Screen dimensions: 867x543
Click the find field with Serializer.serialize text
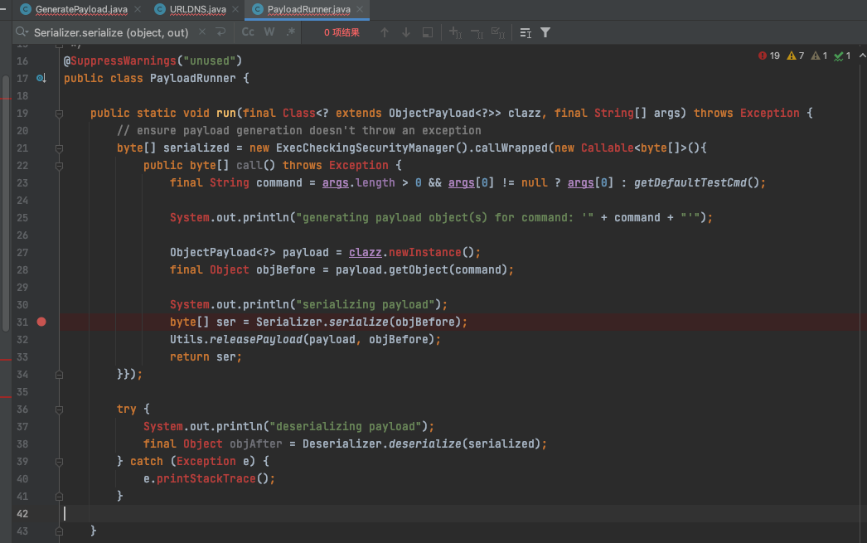coord(111,32)
